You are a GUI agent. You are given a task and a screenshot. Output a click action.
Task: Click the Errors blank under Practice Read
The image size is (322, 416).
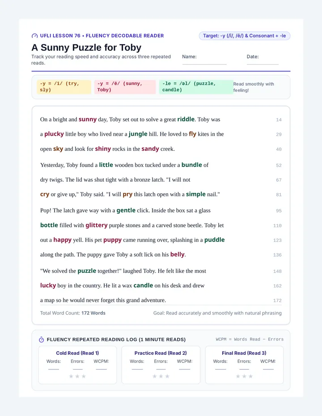[161, 368]
